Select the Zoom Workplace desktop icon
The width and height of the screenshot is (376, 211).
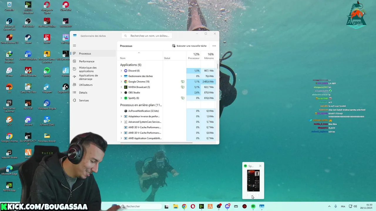(28, 55)
